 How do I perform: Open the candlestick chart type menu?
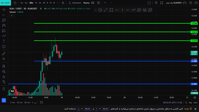click(x=63, y=3)
